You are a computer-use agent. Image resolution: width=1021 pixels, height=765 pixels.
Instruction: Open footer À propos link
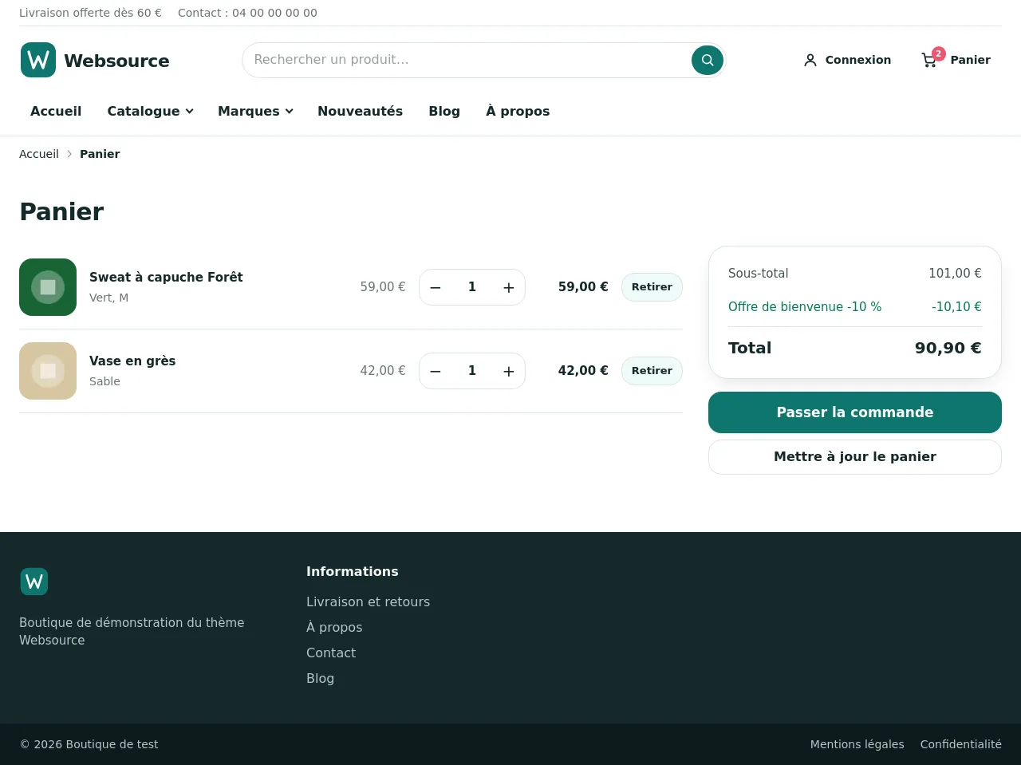pos(334,627)
